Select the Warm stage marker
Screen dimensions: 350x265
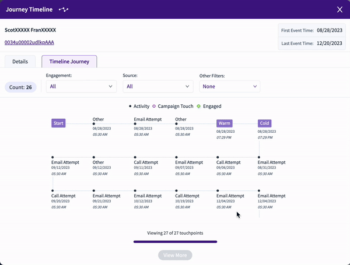[225, 123]
